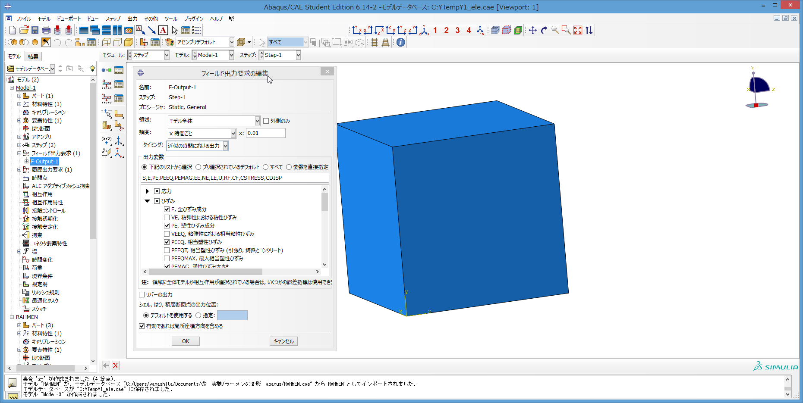Screen dimensions: 803x403
Task: Open a model database via folder icon
Action: click(24, 30)
